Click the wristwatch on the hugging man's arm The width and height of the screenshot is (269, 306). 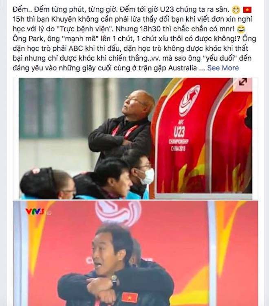pyautogui.click(x=114, y=280)
